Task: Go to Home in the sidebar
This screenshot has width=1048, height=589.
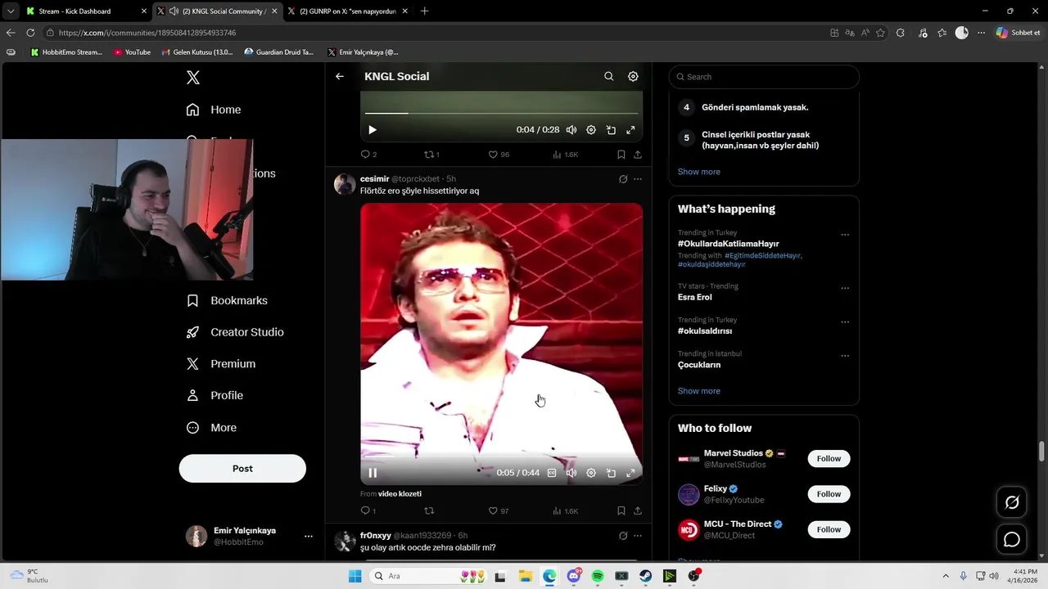Action: click(x=214, y=110)
